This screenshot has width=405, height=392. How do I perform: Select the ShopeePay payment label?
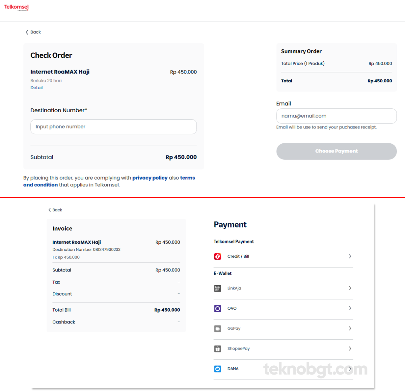pos(238,349)
